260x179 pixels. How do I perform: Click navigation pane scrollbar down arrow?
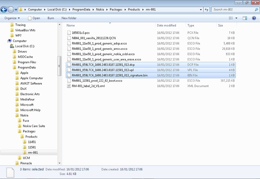[60, 163]
